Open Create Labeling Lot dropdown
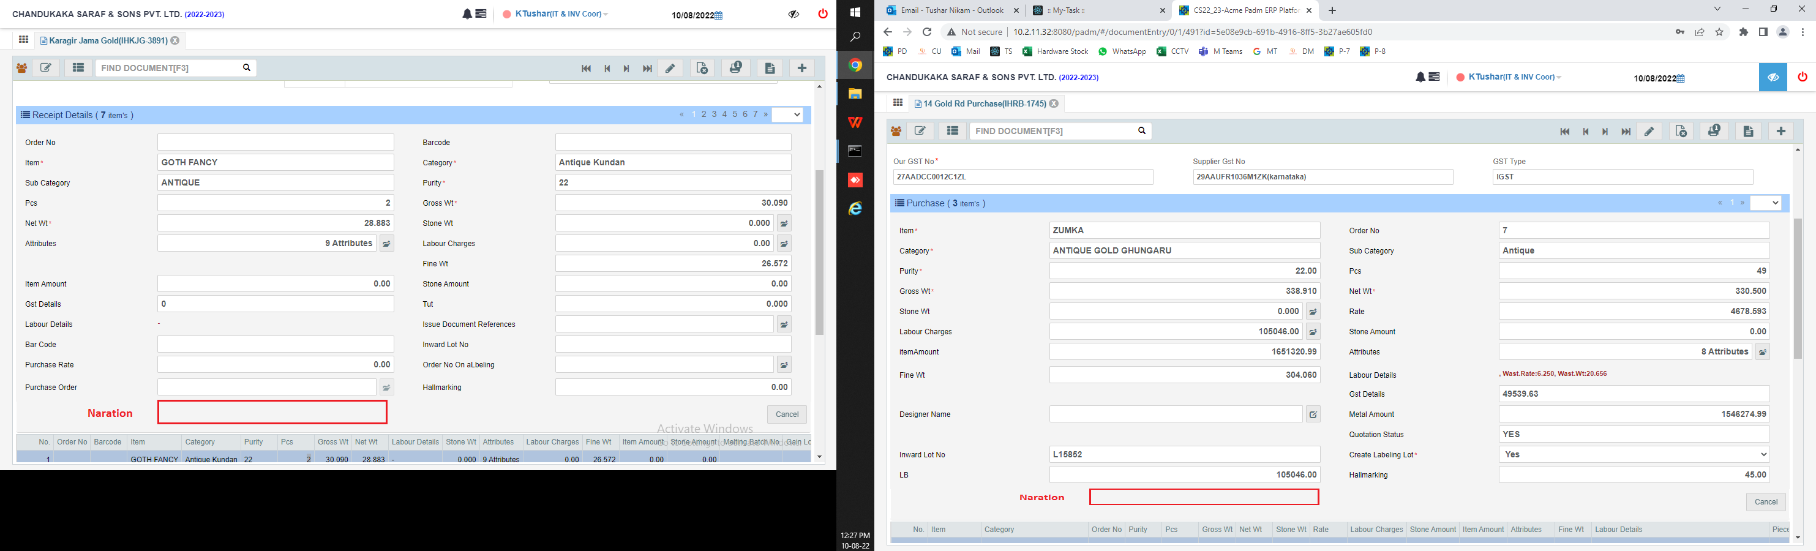Screen dimensions: 1816x551 tap(1634, 454)
